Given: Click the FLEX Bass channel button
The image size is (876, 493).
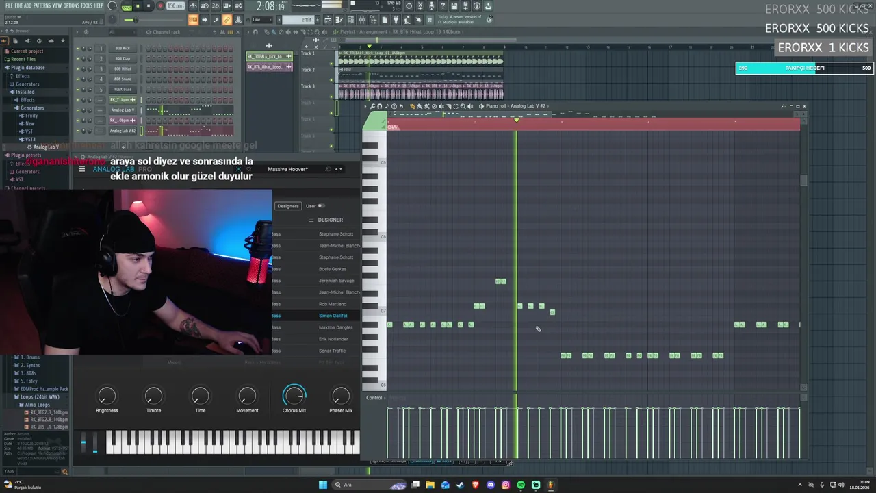Looking at the screenshot, I should (x=123, y=89).
